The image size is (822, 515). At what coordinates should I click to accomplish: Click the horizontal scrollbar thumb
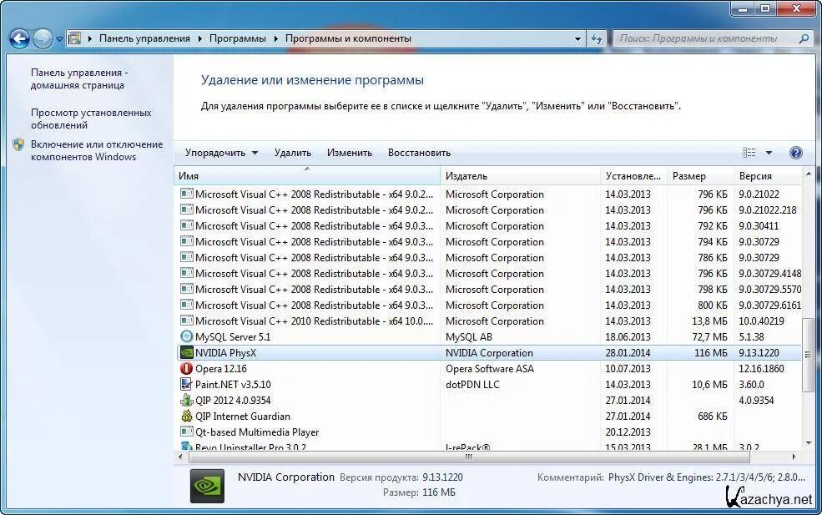click(x=469, y=457)
